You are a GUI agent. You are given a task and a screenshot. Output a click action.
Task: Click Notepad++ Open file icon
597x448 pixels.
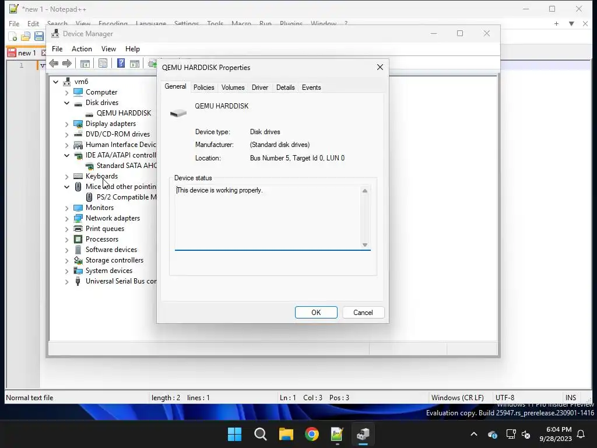click(26, 36)
